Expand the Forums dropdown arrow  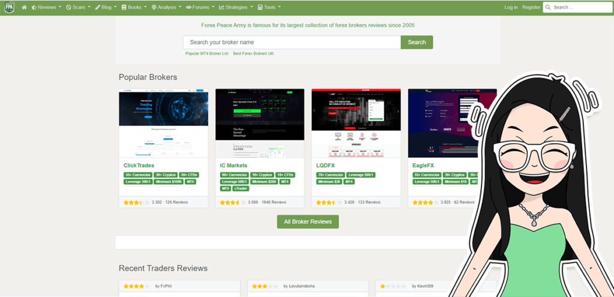coord(213,7)
